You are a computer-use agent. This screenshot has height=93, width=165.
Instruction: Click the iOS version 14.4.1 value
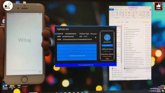coord(85,36)
